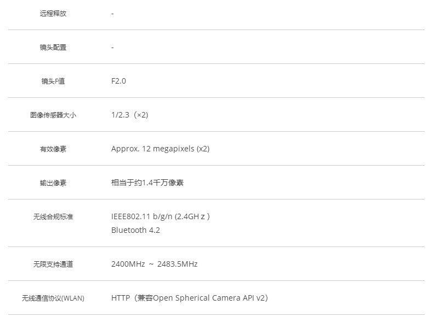Click the 有效像素 label
This screenshot has width=433, height=317.
pos(53,149)
